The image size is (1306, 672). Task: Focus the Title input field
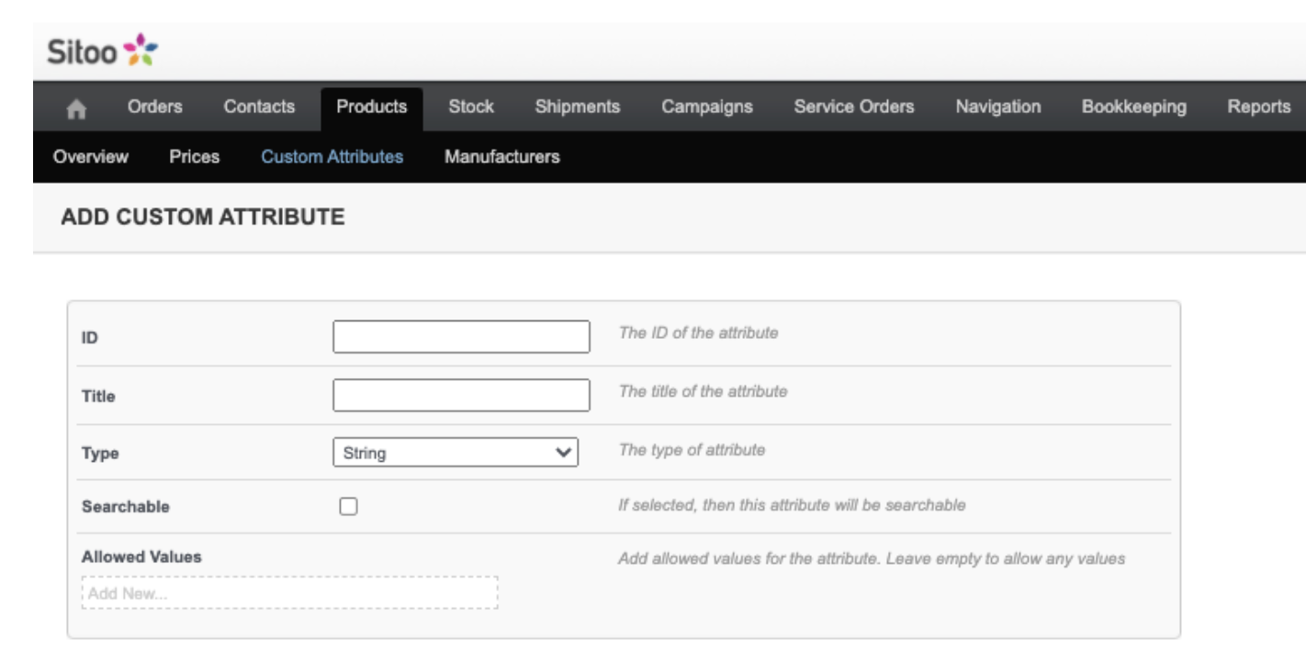tap(461, 396)
